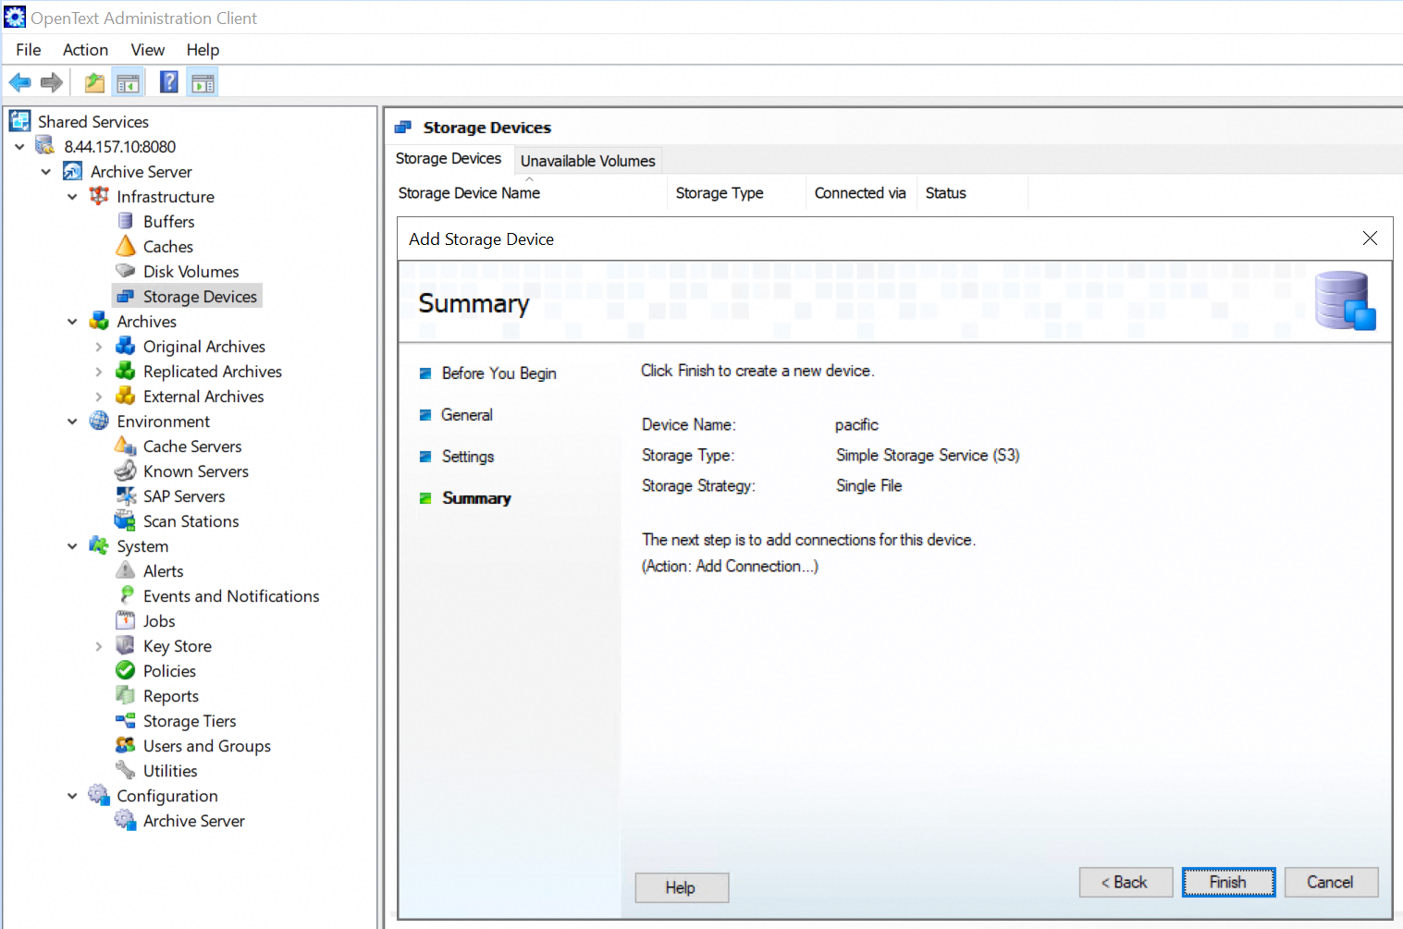Toggle the console tree pane icon
Screen dimensions: 1403x929
(128, 83)
